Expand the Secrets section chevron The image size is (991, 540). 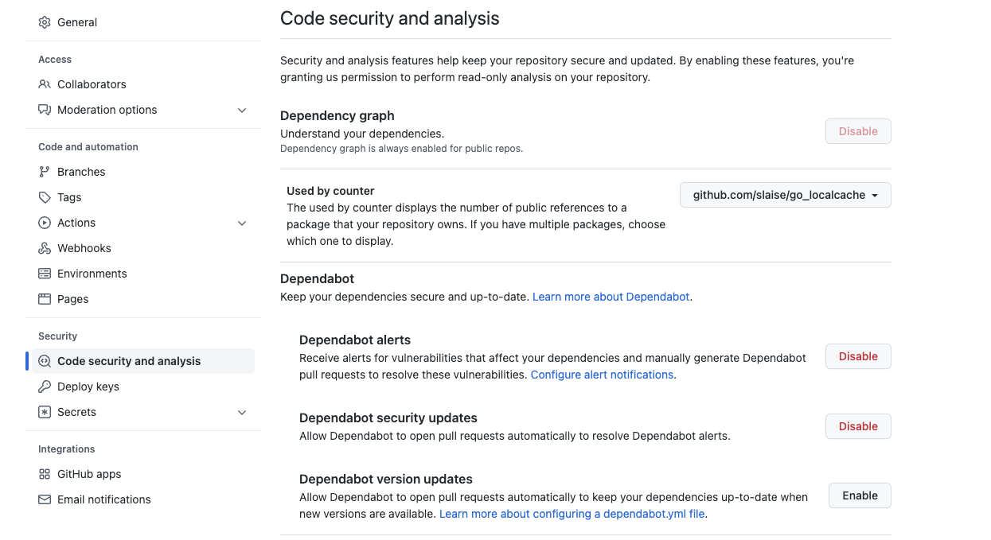click(242, 412)
